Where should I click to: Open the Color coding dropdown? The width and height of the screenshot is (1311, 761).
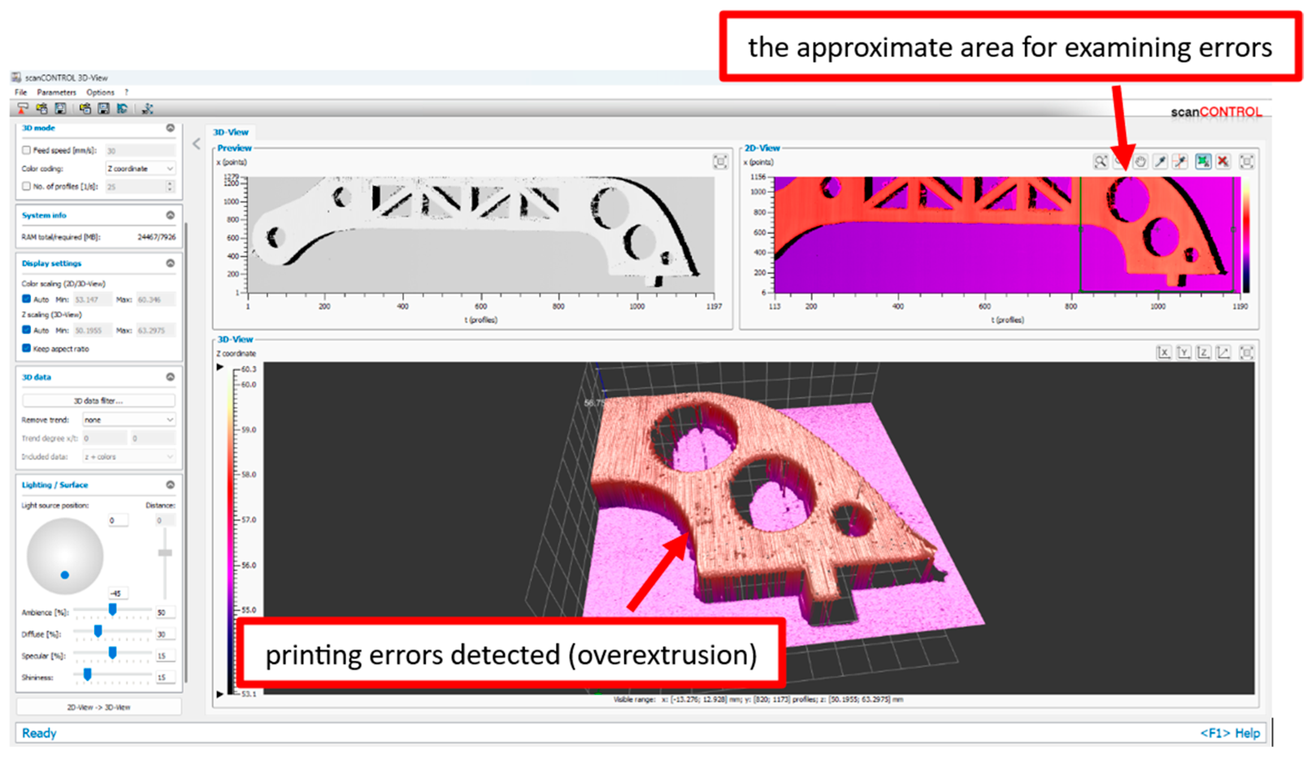(x=141, y=169)
